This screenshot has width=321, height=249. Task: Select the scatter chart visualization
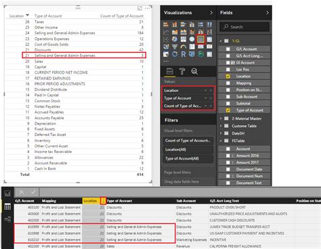pos(166,39)
